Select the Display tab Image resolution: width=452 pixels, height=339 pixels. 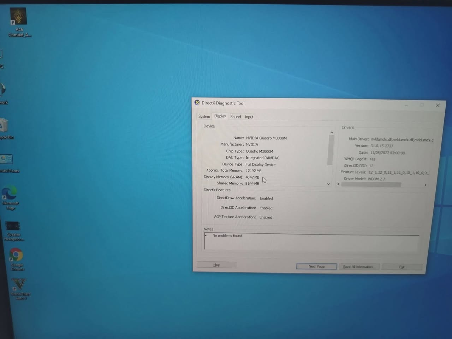click(220, 116)
